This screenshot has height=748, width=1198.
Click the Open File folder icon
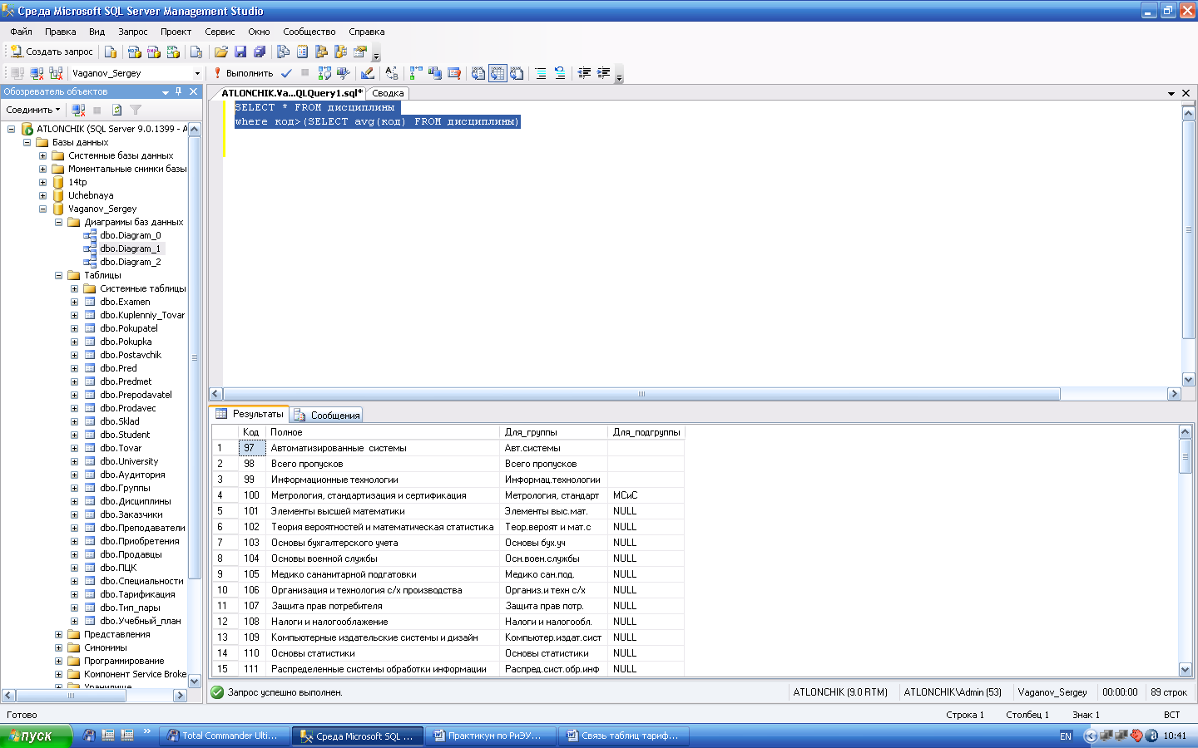click(221, 52)
